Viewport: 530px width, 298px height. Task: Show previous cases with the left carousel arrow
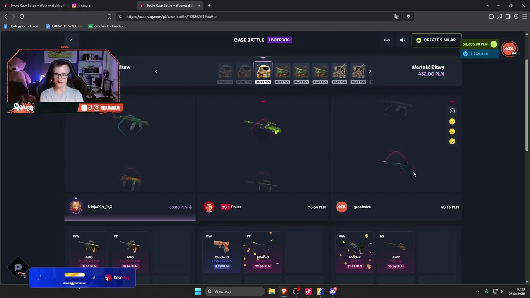click(x=156, y=71)
